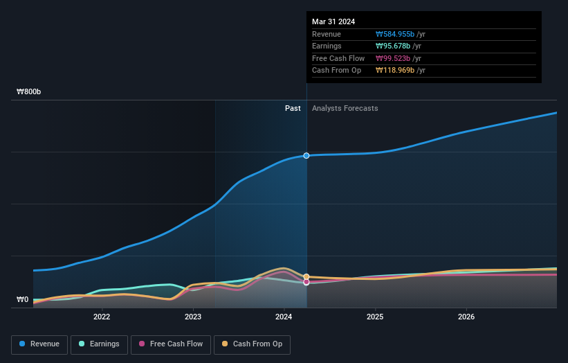Click the 2023 x-axis label

193,317
